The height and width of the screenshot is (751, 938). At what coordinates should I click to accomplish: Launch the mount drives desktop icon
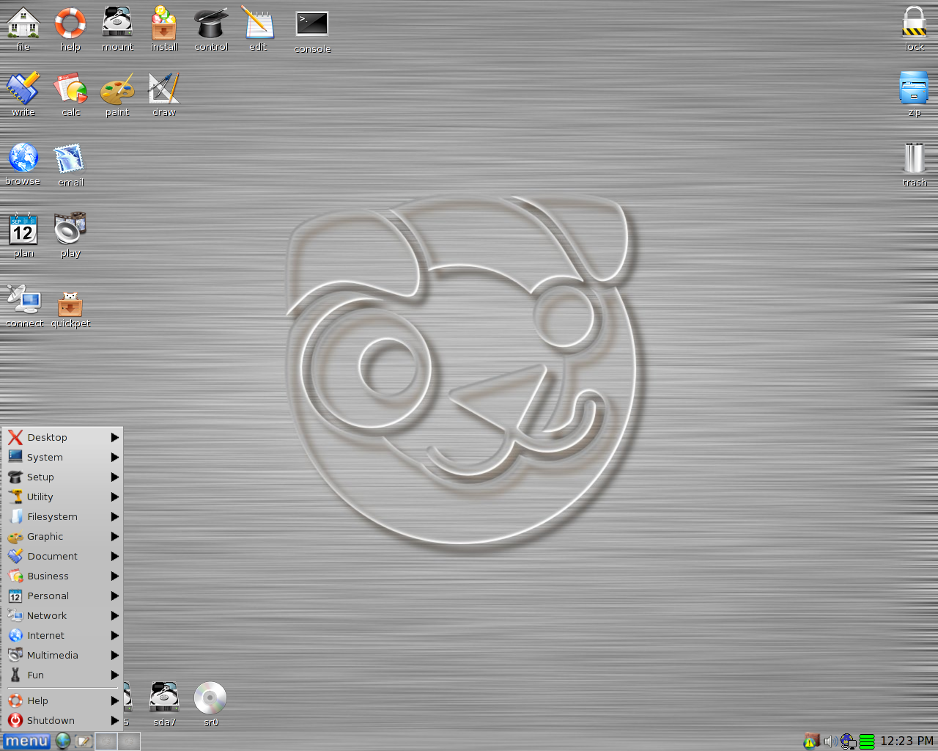click(x=117, y=23)
